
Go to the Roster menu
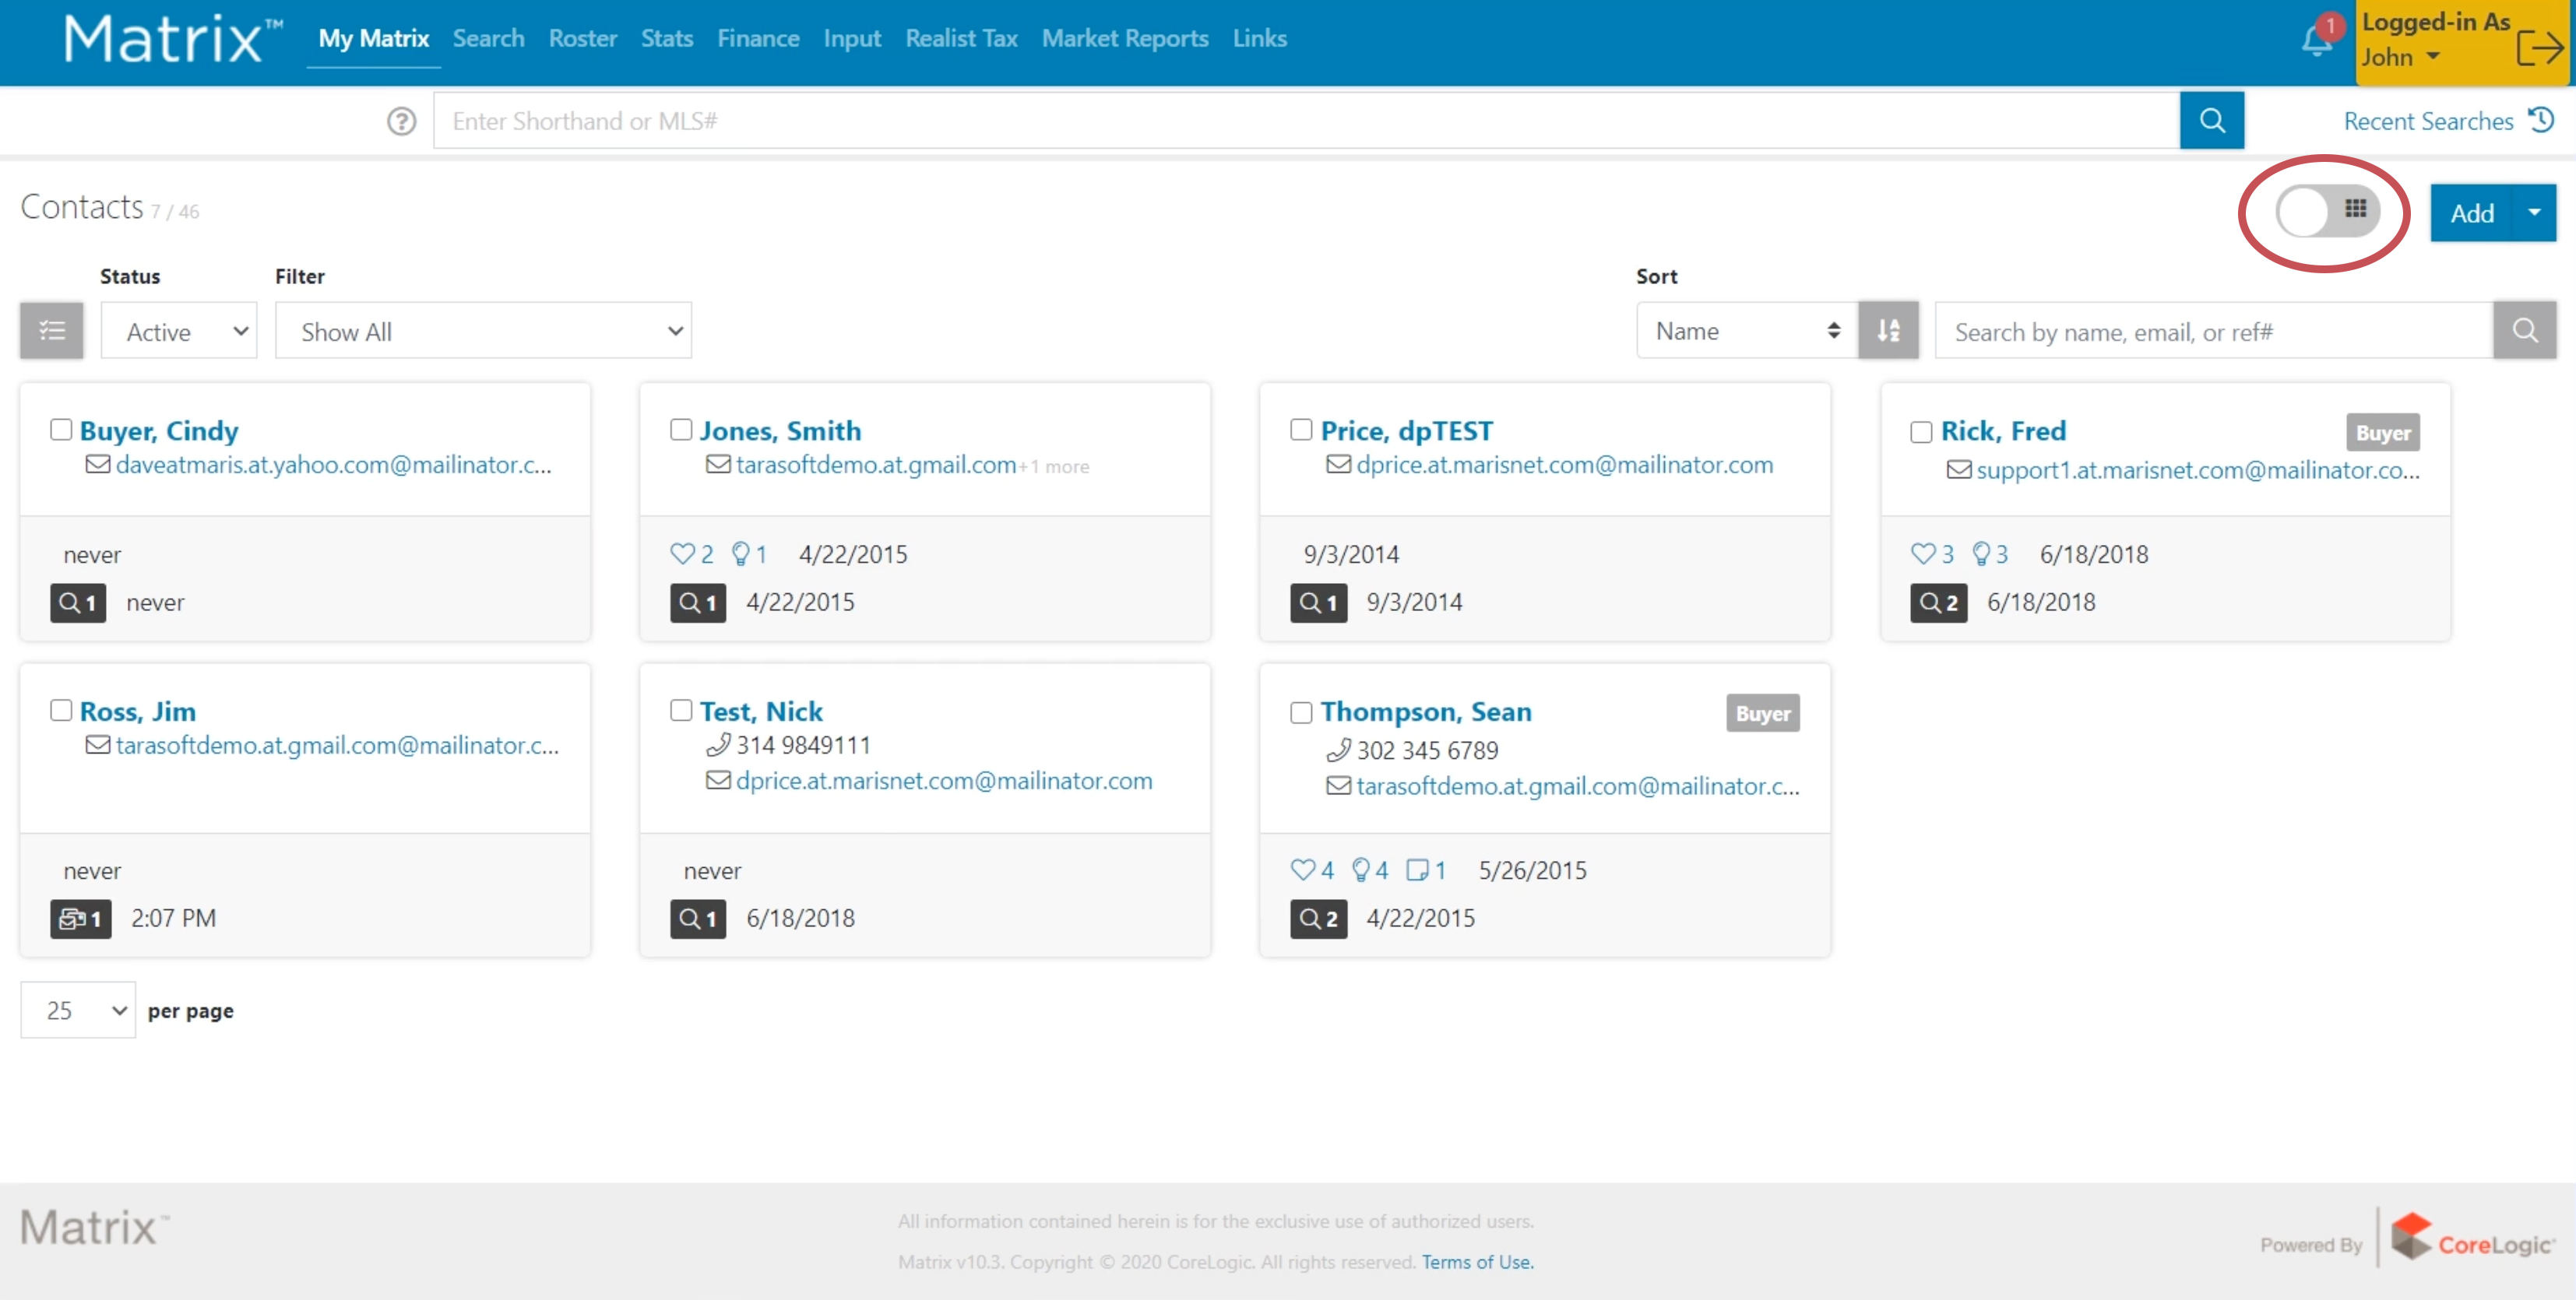[582, 38]
